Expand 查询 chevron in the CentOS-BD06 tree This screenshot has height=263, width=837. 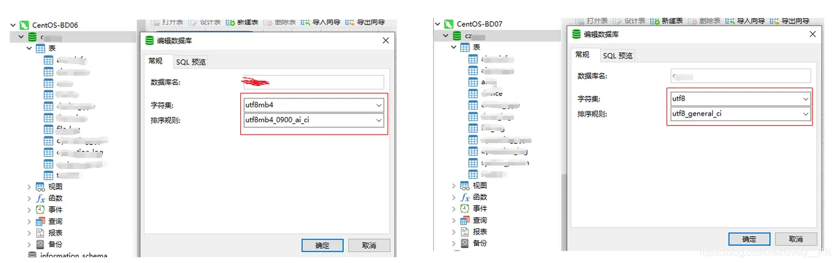pyautogui.click(x=29, y=221)
